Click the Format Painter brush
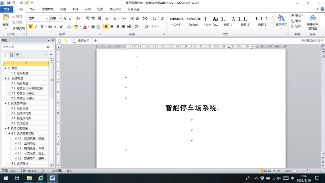 tap(18, 28)
